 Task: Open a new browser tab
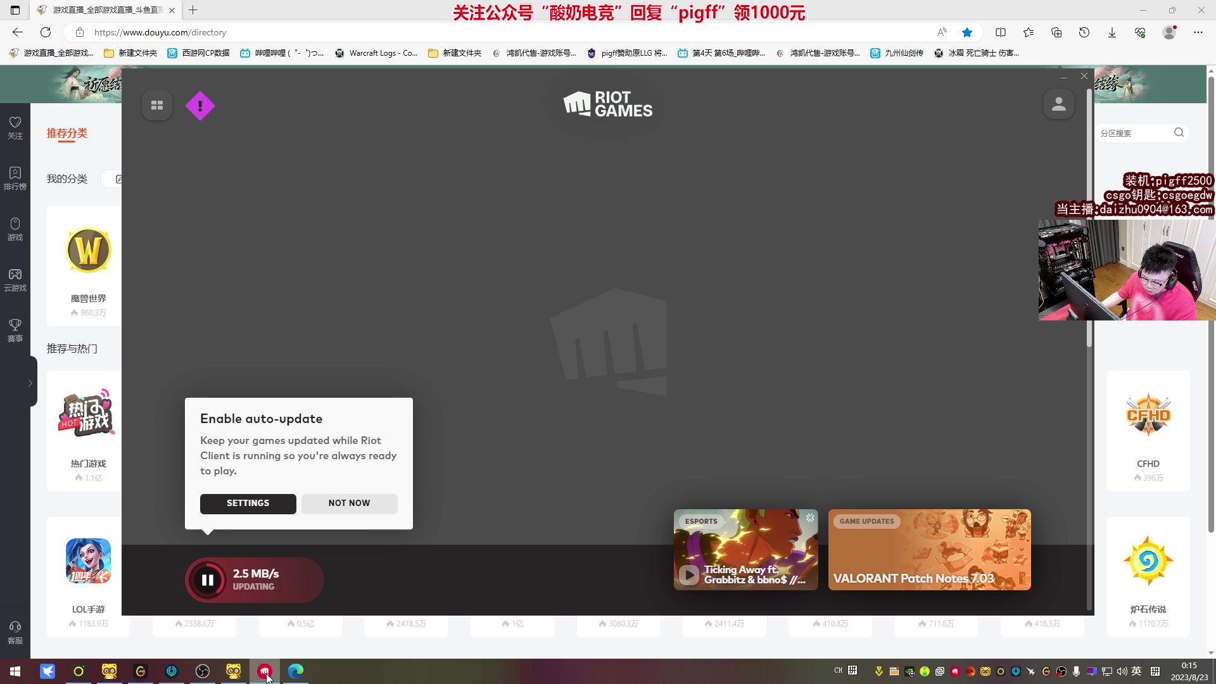tap(193, 10)
